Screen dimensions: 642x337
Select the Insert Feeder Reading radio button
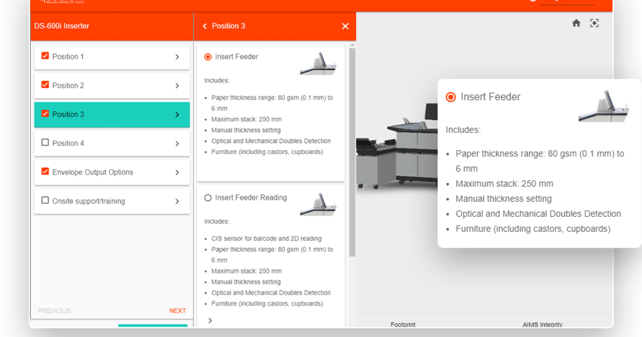(x=208, y=198)
